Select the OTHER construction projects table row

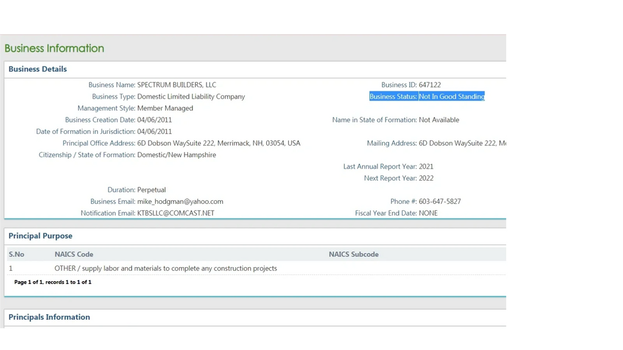coord(166,268)
